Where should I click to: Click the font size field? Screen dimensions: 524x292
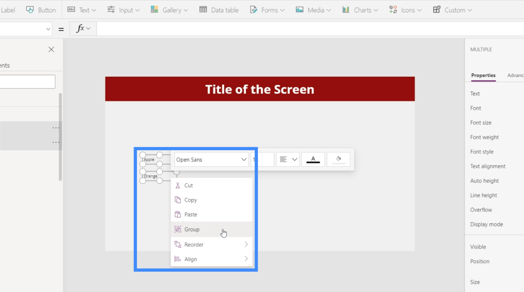pos(262,159)
